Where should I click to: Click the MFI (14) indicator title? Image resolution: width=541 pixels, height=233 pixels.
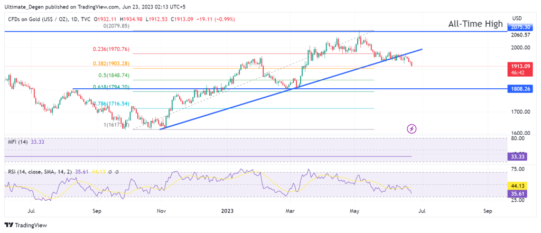pyautogui.click(x=18, y=142)
